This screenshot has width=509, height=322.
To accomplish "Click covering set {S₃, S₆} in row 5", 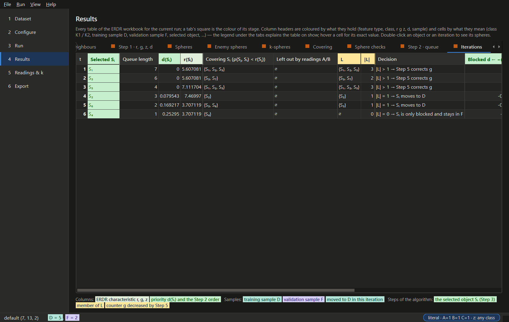I will coord(238,105).
